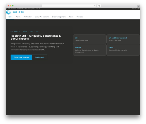Open the LinkedIn link in top bar
The width and height of the screenshot is (146, 124).
pyautogui.click(x=136, y=9)
